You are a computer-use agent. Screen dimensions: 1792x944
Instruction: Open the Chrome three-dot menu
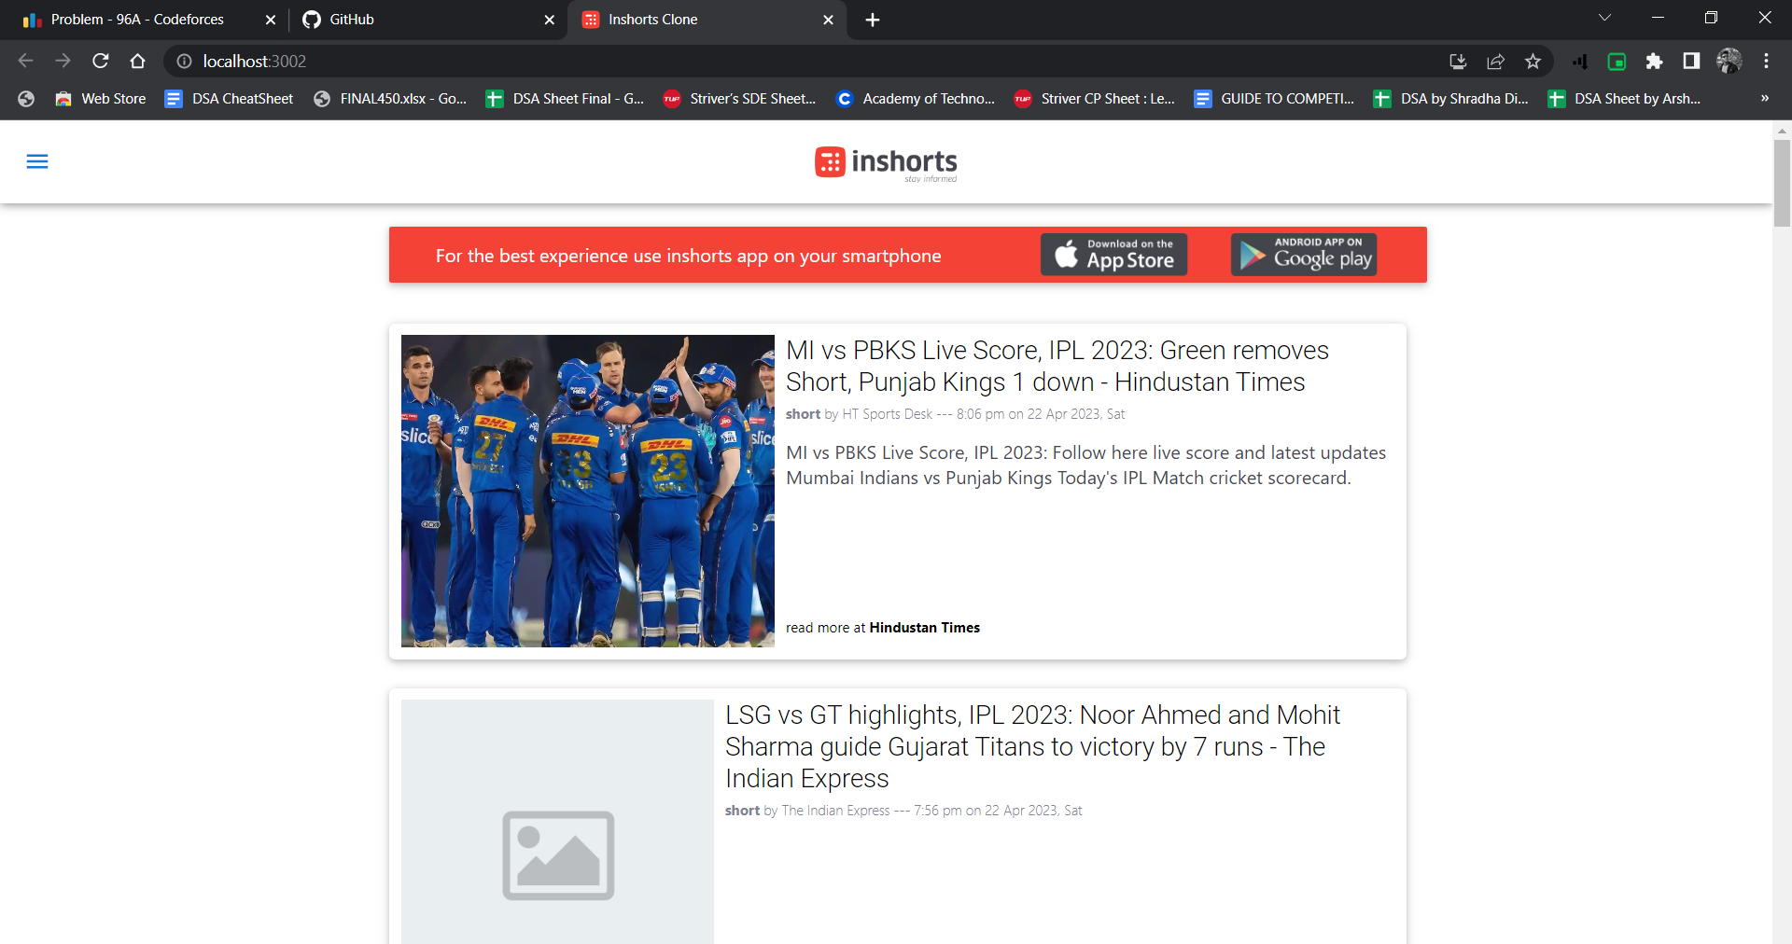coord(1766,62)
